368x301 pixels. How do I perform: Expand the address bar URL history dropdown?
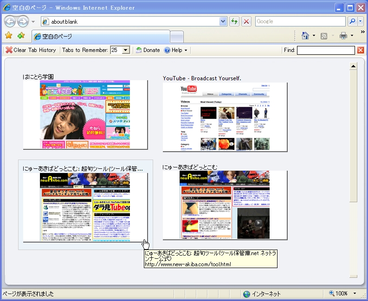pyautogui.click(x=223, y=22)
